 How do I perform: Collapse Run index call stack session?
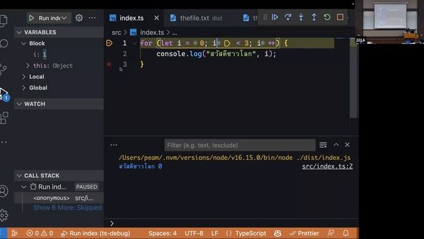[24, 187]
